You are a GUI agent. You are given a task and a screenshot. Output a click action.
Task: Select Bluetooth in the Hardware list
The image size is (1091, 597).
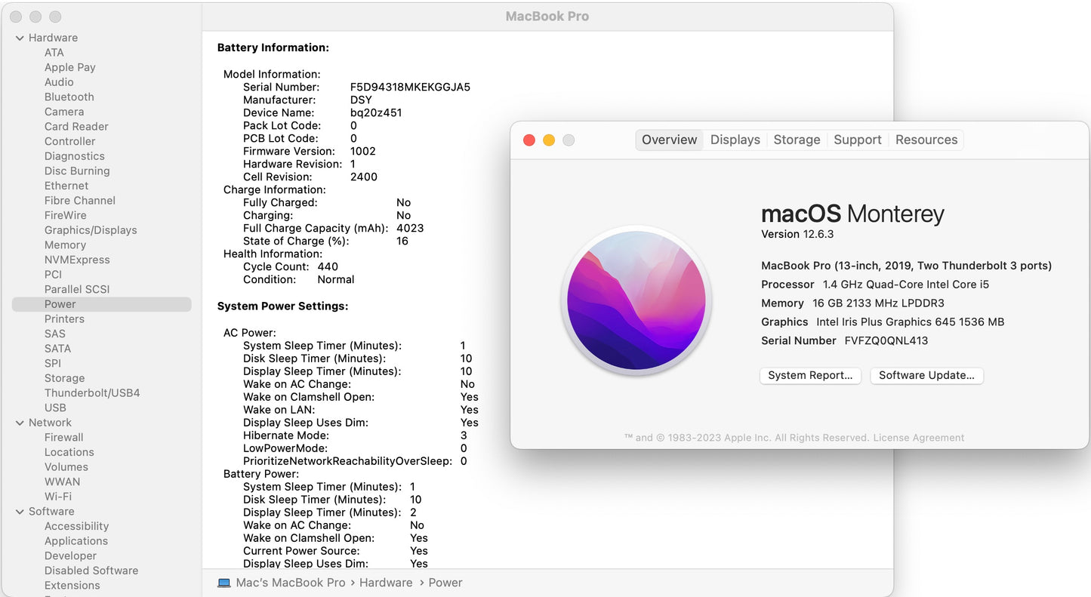[x=69, y=97]
